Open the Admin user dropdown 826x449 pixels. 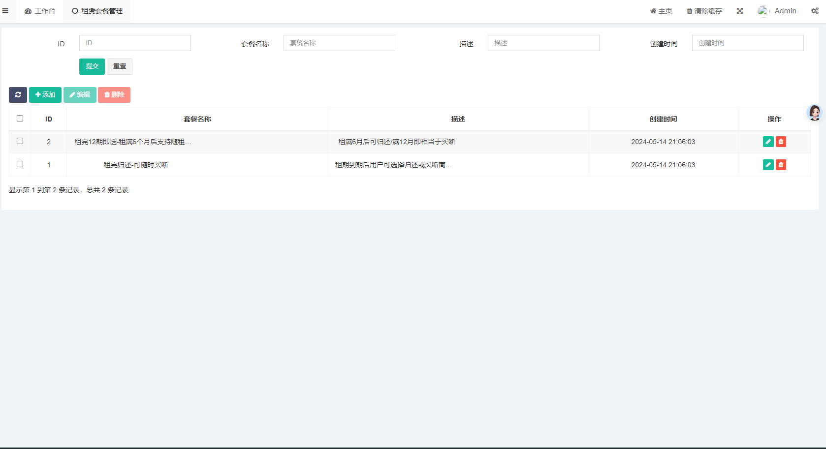[778, 11]
